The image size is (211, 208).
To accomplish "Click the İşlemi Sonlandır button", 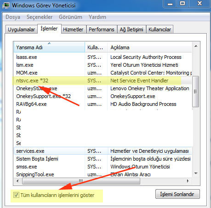I will pyautogui.click(x=177, y=194).
